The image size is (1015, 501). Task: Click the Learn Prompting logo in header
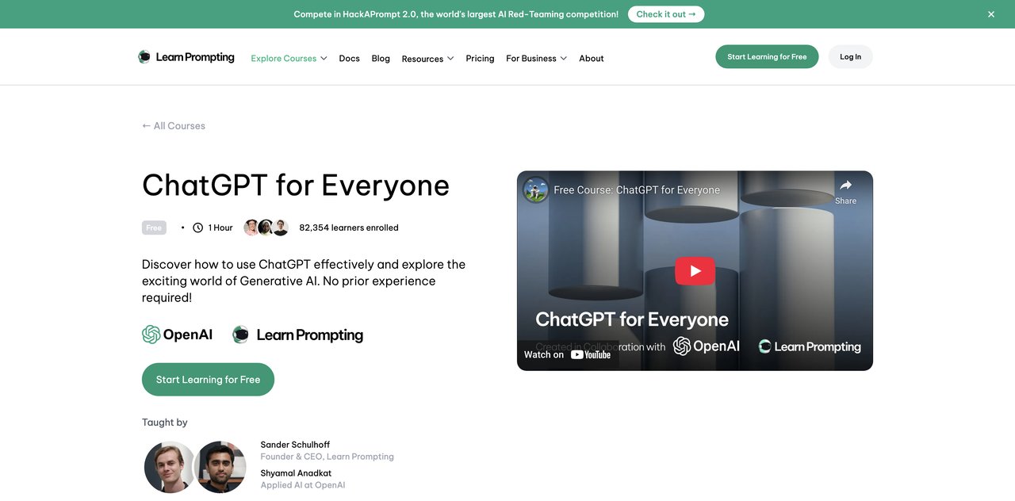coord(186,57)
